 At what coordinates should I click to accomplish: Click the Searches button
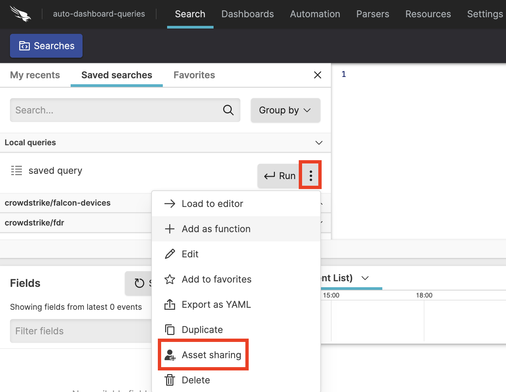pyautogui.click(x=46, y=46)
